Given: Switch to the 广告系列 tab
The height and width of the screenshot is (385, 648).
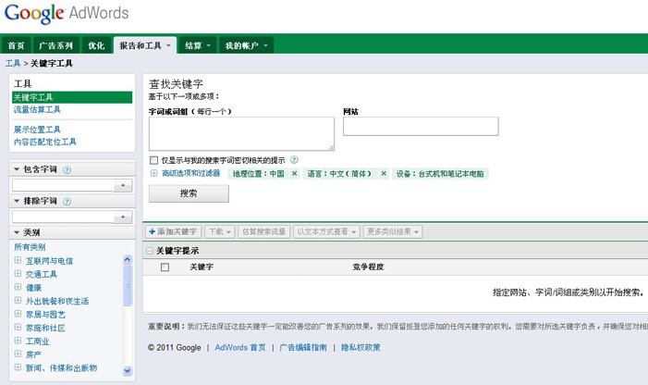Looking at the screenshot, I should (55, 45).
